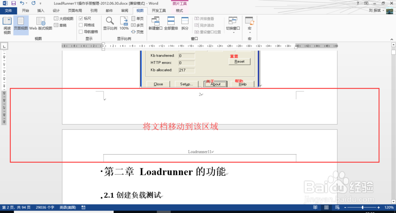Expand the Macros (宏) dropdown arrow
The width and height of the screenshot is (396, 213).
[249, 33]
